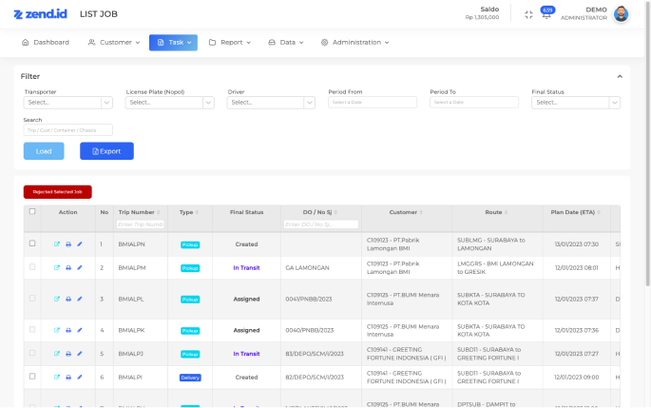Open notifications bell with 639 badge
The width and height of the screenshot is (651, 408).
click(x=546, y=14)
